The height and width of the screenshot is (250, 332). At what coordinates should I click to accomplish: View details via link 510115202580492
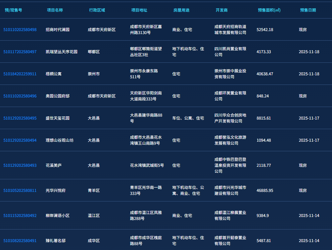pos(20,216)
